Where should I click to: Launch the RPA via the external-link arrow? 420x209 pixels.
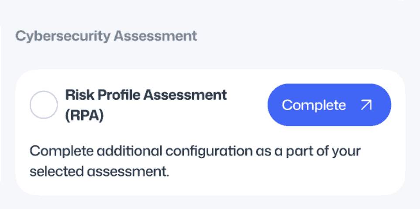pyautogui.click(x=366, y=105)
